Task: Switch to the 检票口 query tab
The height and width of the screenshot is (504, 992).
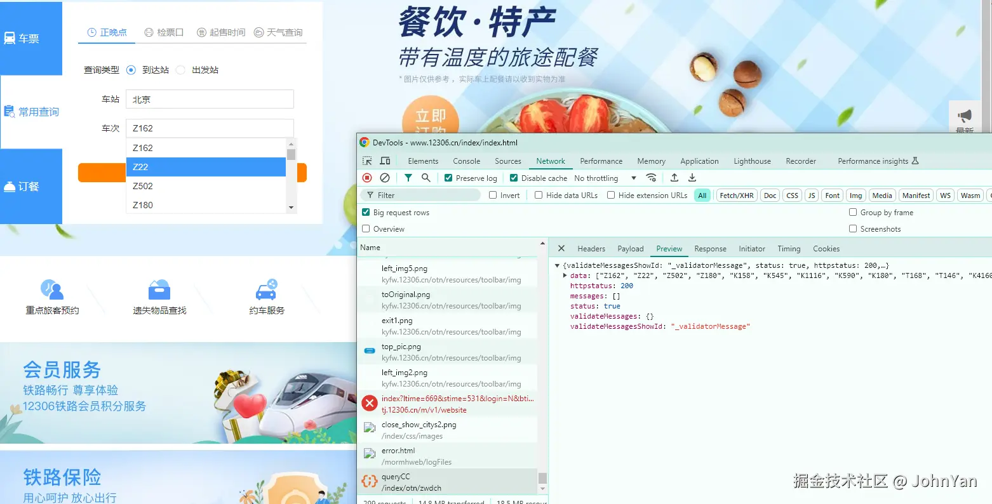Action: (x=164, y=32)
